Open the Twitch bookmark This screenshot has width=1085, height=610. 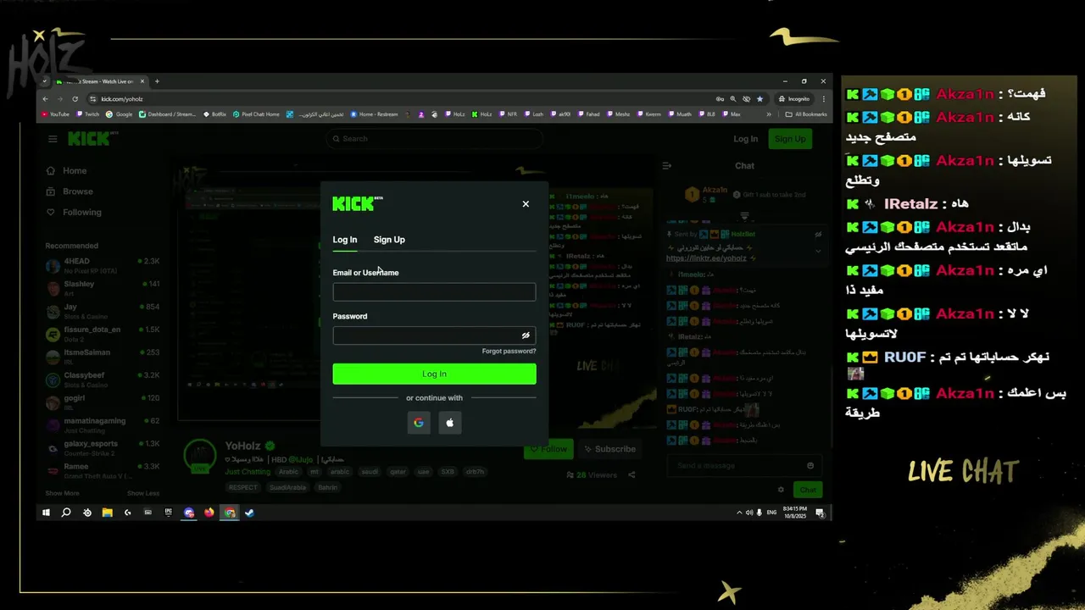(88, 114)
